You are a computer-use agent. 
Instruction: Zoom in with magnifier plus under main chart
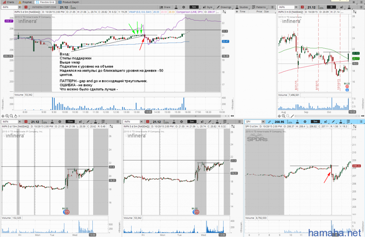tap(7, 116)
